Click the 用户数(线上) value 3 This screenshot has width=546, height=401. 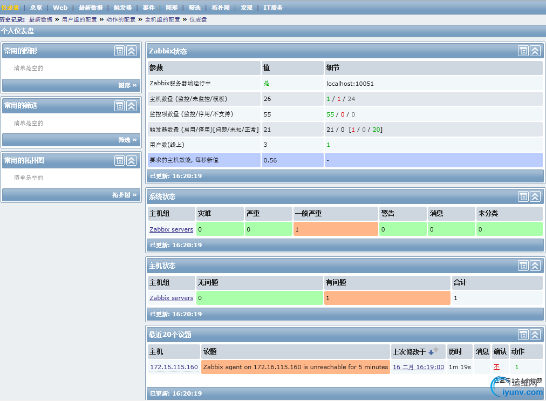265,145
